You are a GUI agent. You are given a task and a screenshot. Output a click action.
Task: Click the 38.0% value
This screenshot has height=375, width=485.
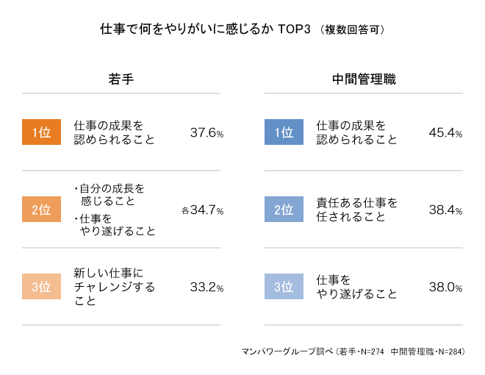[x=445, y=287]
